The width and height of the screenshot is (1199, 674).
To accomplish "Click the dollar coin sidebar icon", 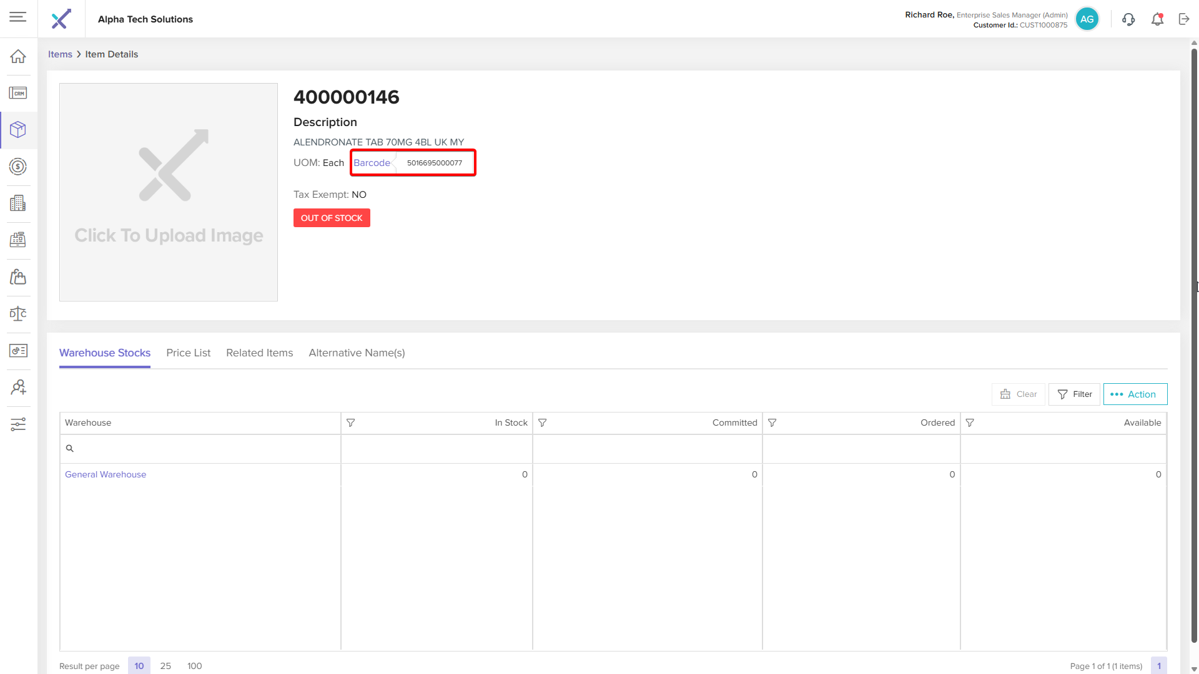I will (x=18, y=167).
